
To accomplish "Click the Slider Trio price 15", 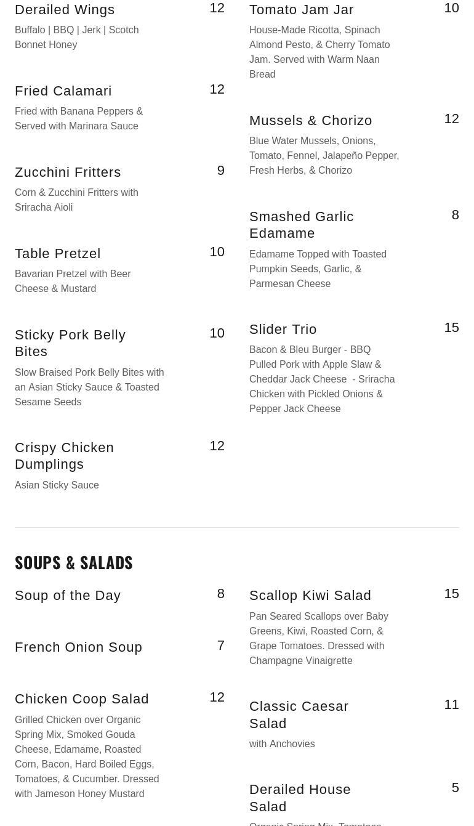I will 451,328.
